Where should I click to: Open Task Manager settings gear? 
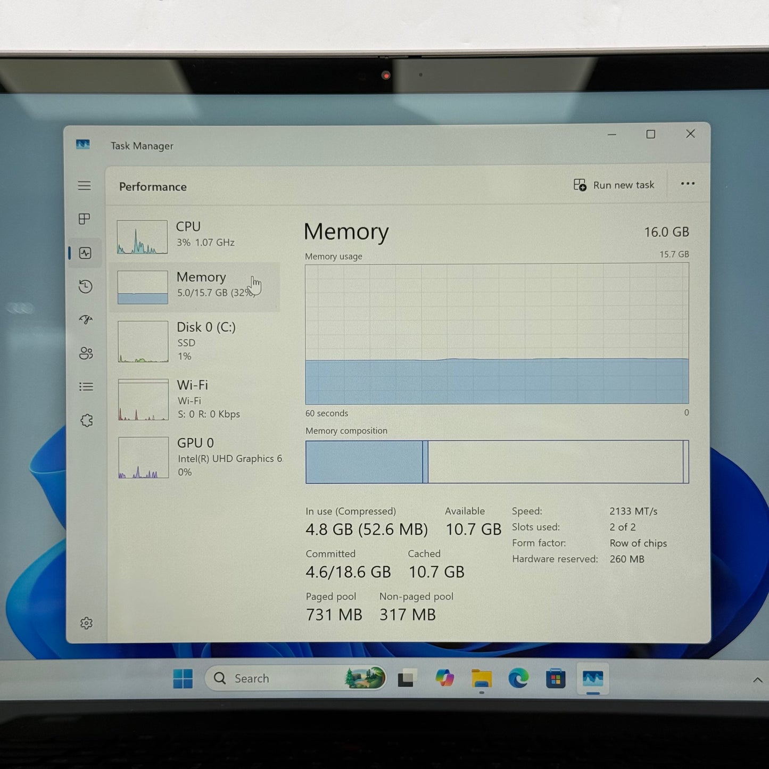(x=86, y=623)
